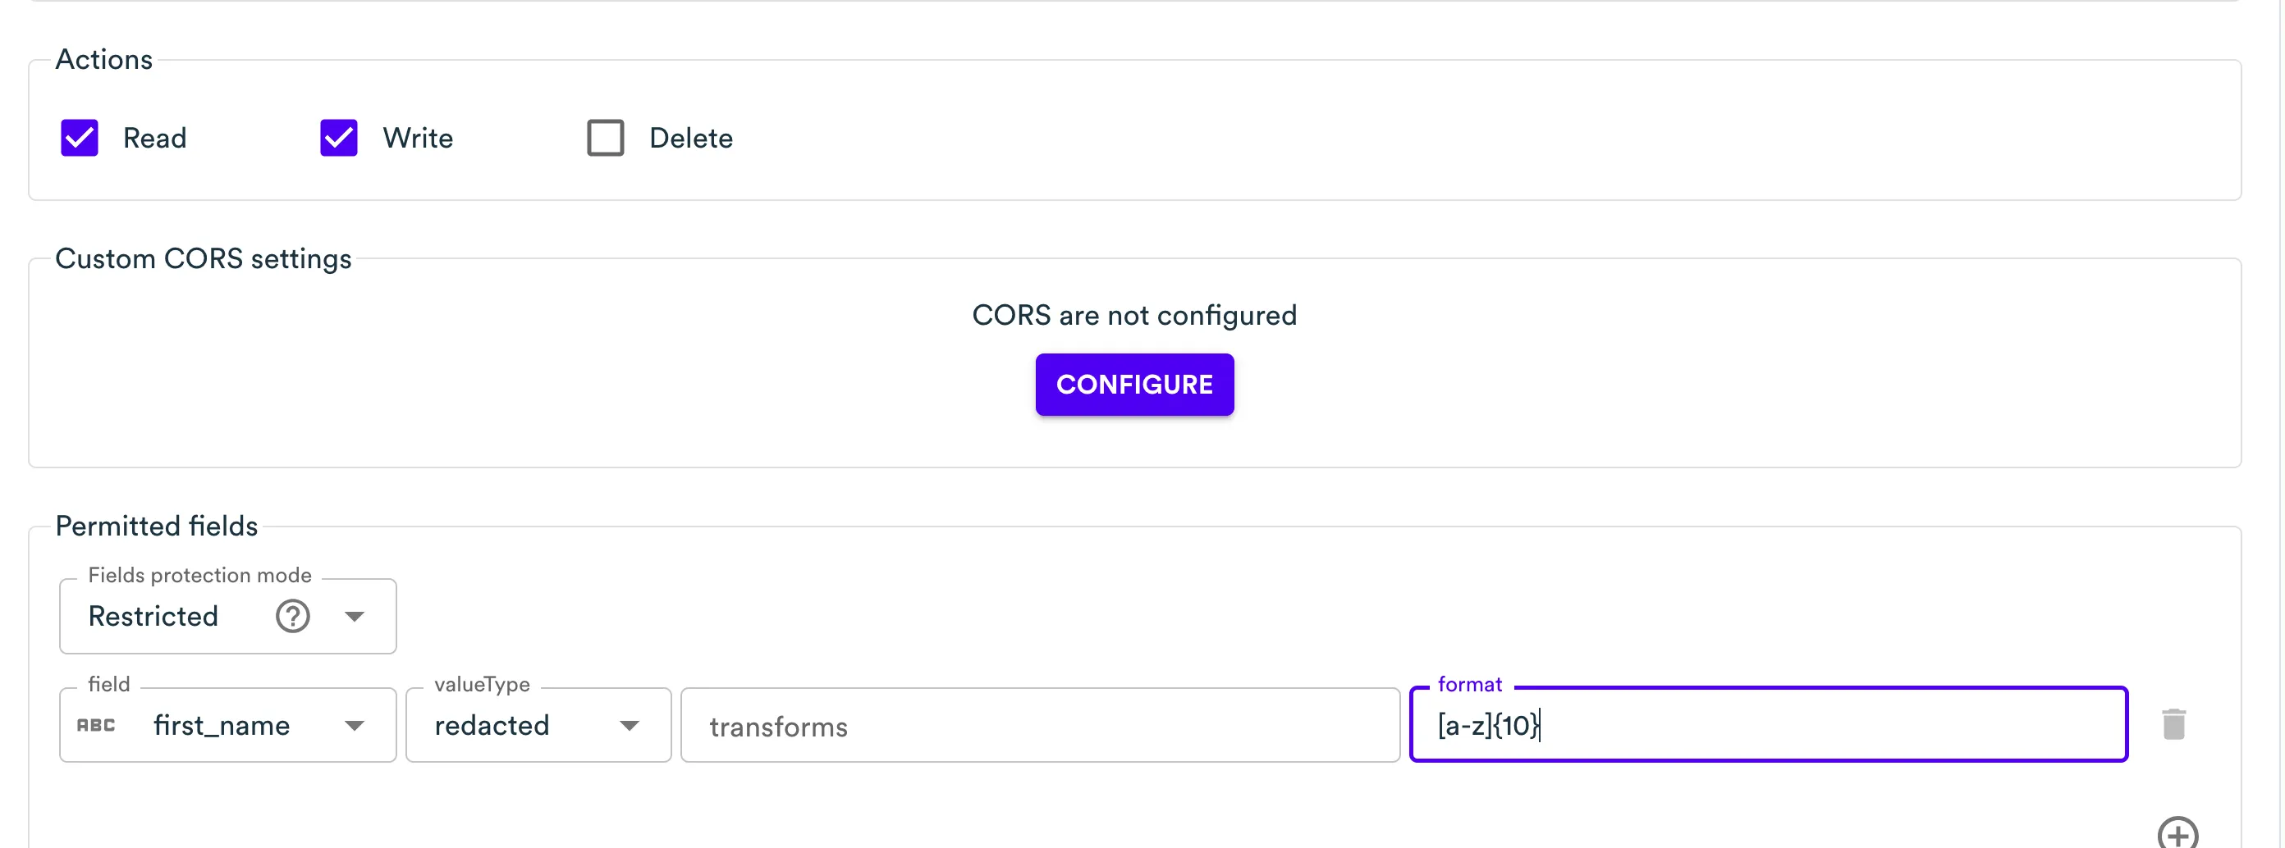Viewport: 2285px width, 848px height.
Task: Expand the valueType dropdown arrow
Action: pos(630,726)
